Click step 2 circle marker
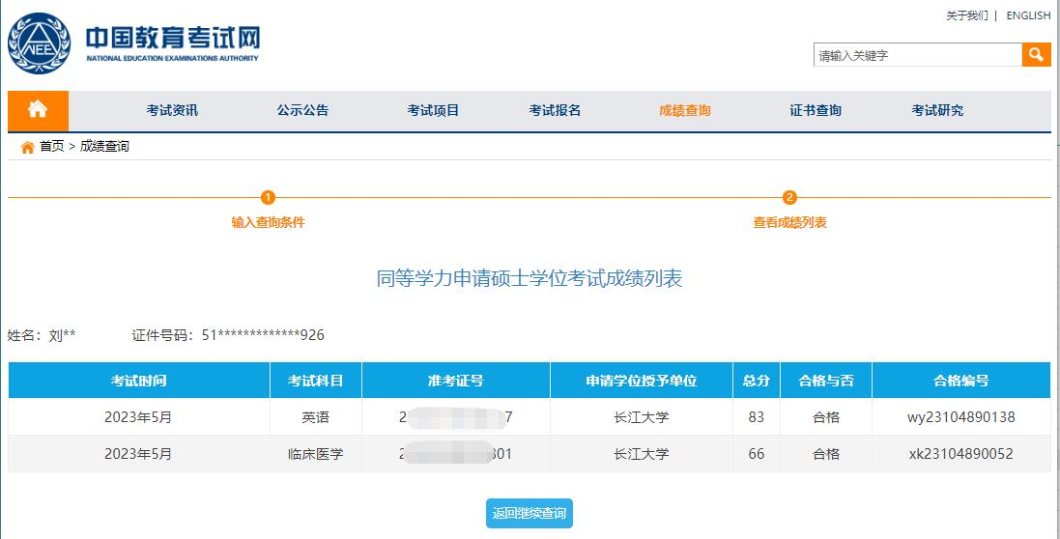1060x539 pixels. [x=789, y=198]
